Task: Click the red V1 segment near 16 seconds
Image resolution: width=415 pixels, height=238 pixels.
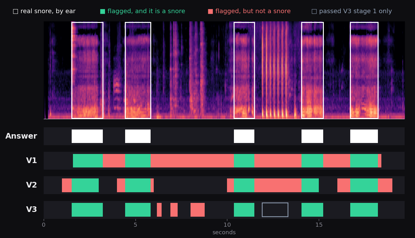Action: point(336,161)
